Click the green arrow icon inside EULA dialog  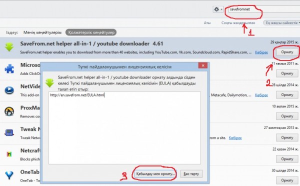click(x=49, y=83)
